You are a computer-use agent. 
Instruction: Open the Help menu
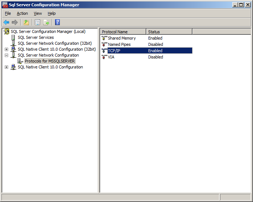pyautogui.click(x=52, y=13)
